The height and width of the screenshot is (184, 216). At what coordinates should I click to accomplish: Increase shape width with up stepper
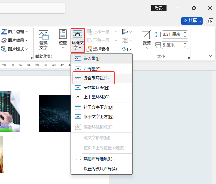coord(185,43)
